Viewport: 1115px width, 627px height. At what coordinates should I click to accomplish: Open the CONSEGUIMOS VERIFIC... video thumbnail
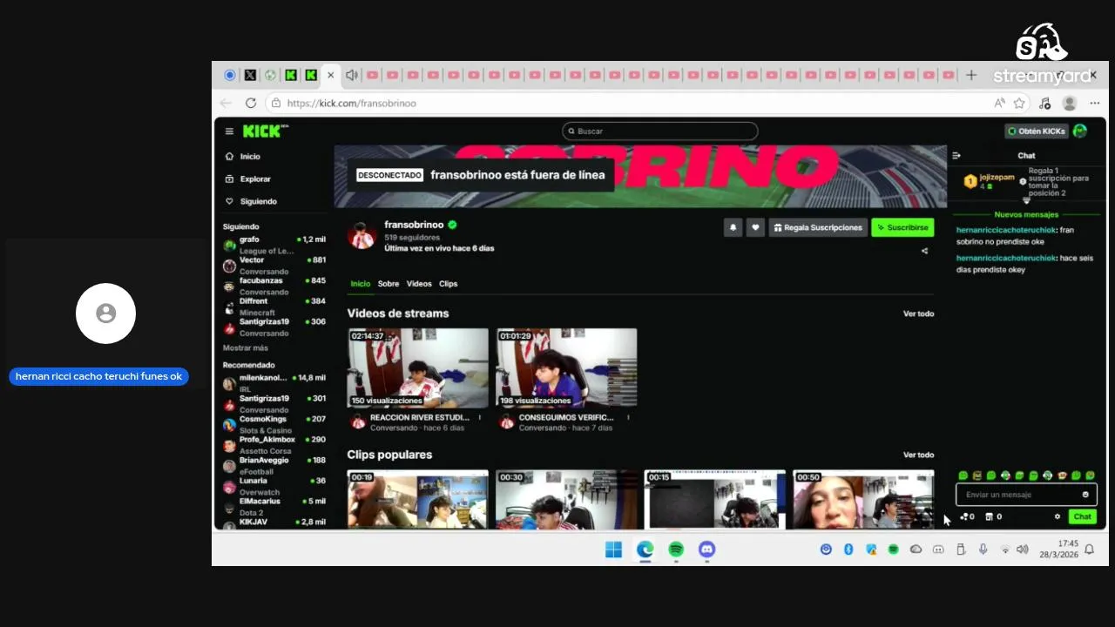pyautogui.click(x=566, y=367)
